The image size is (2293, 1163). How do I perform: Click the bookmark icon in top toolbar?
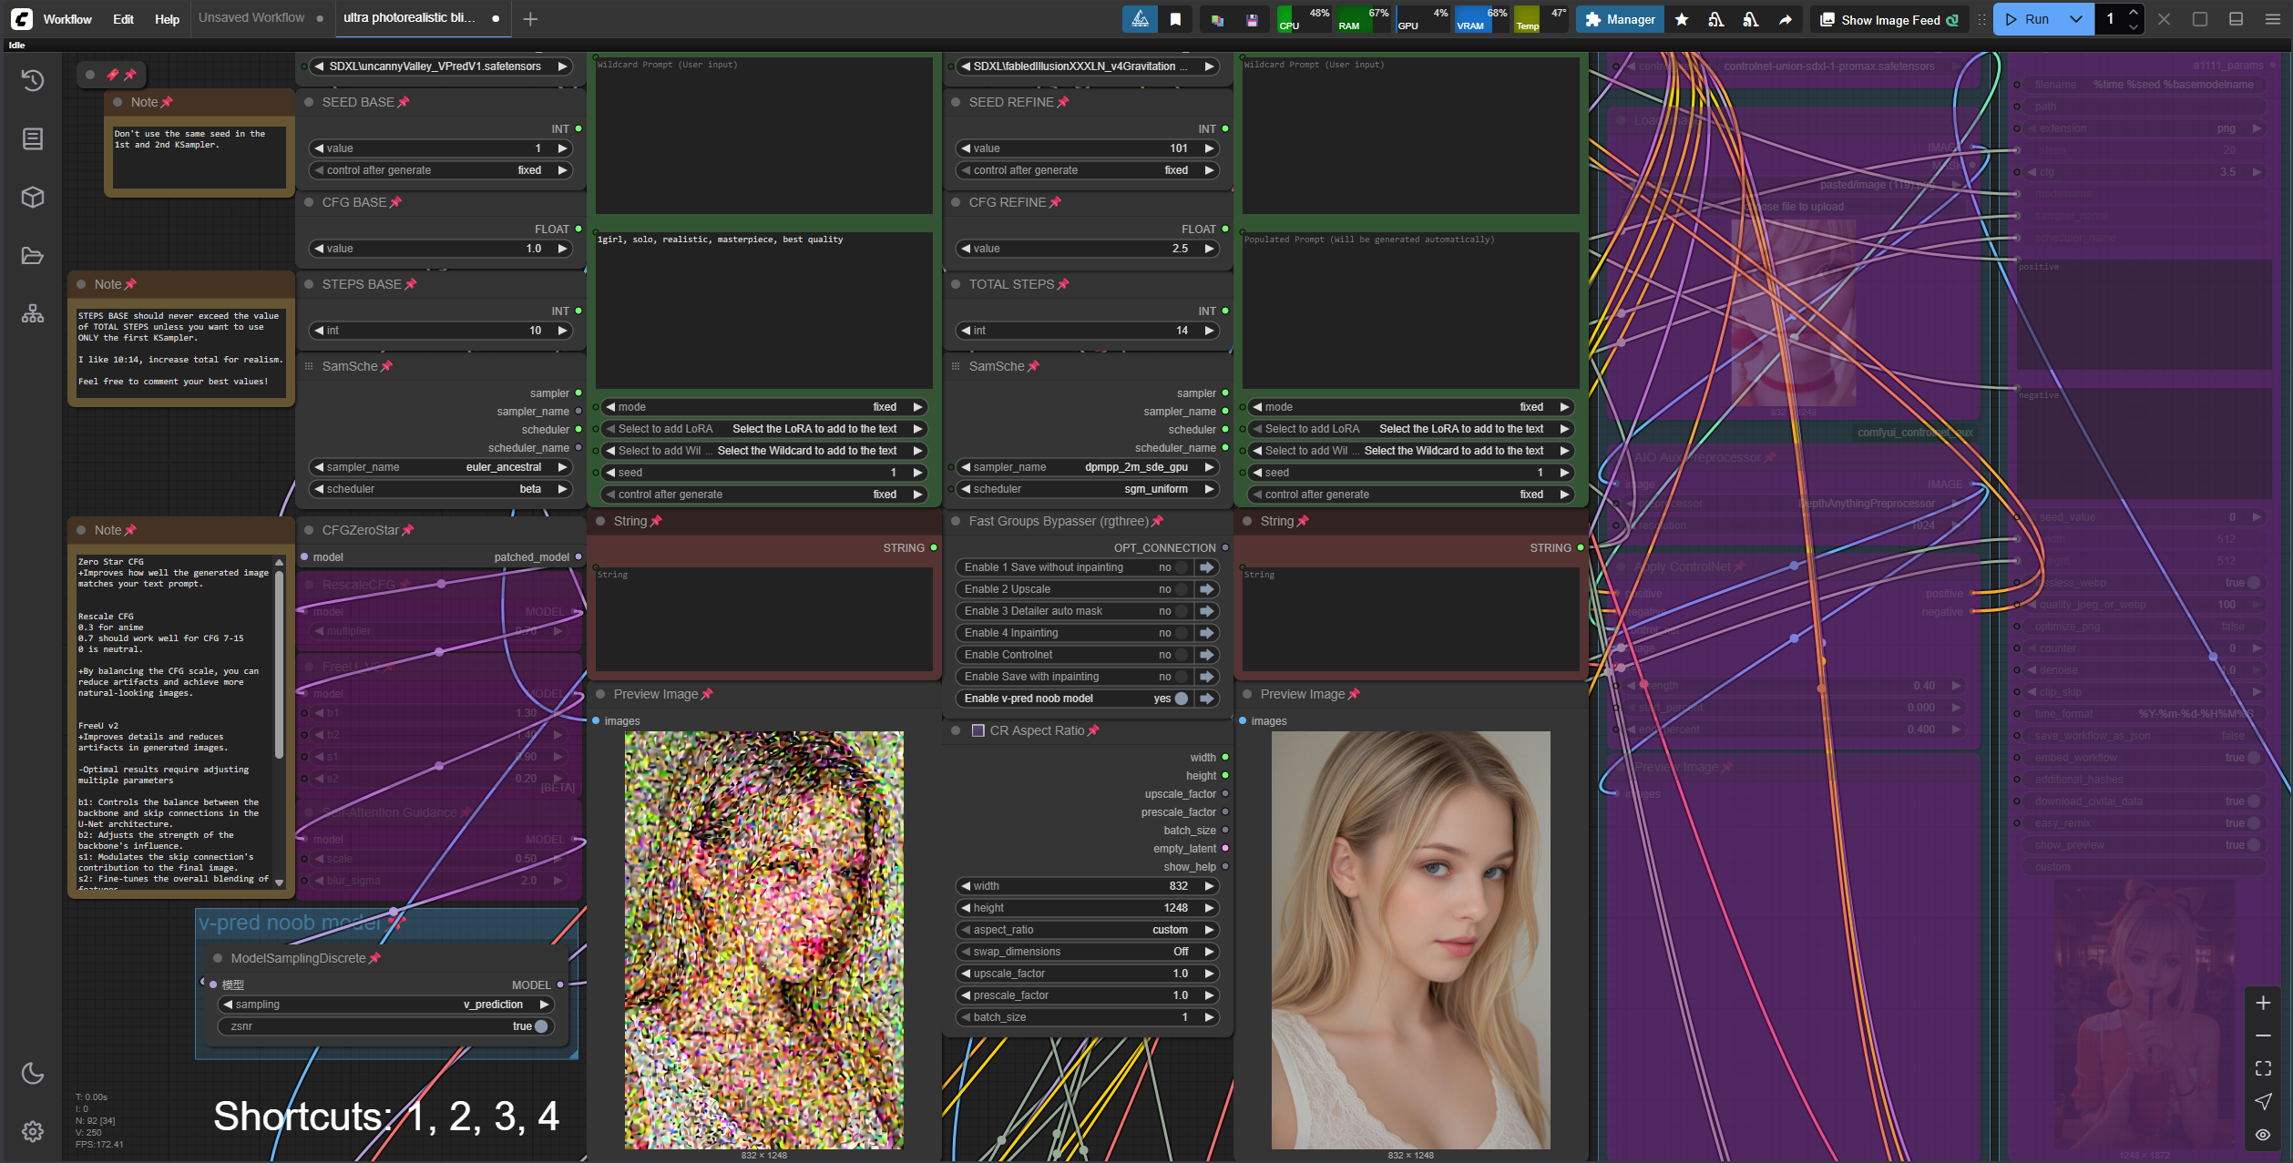(1175, 19)
